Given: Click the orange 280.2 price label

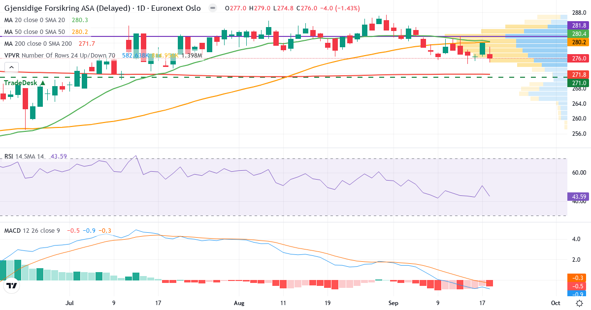Looking at the screenshot, I should pyautogui.click(x=579, y=43).
